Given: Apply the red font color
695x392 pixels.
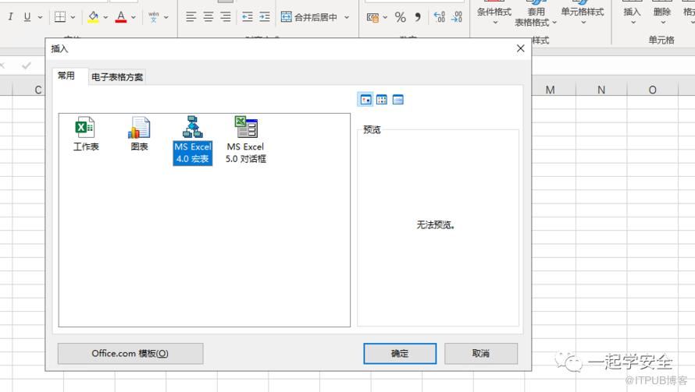Looking at the screenshot, I should point(120,17).
